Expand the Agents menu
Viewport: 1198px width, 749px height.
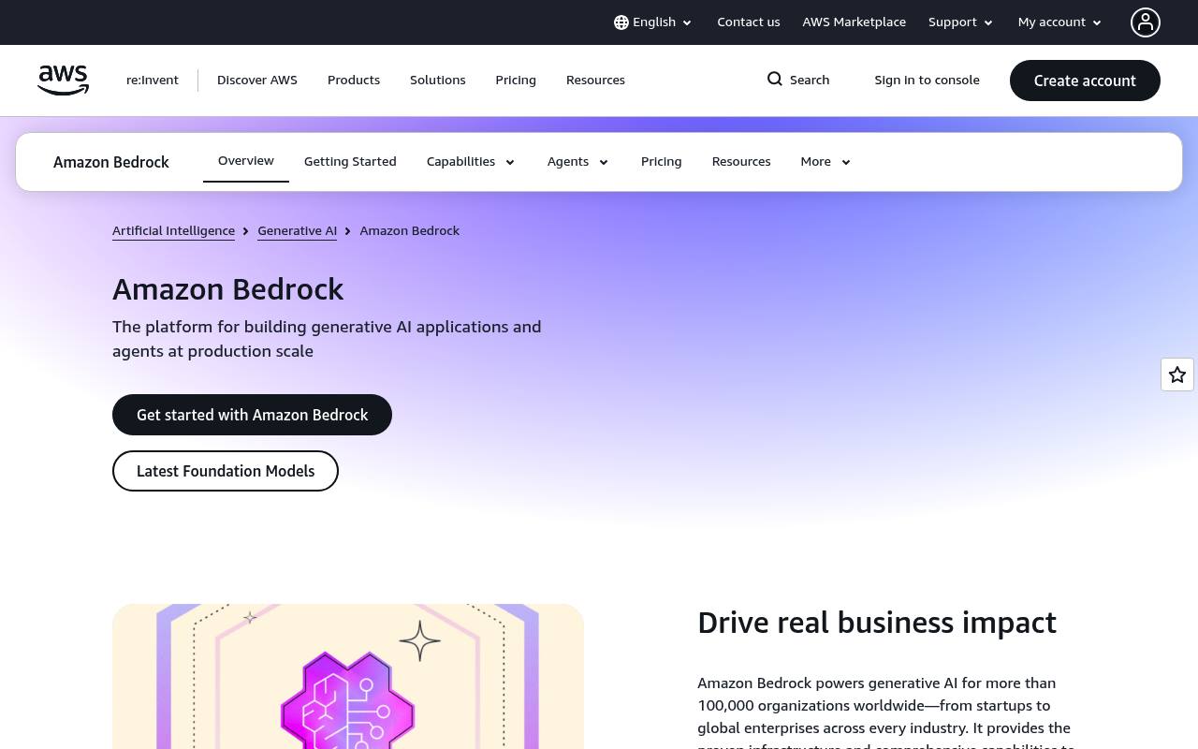coord(578,162)
